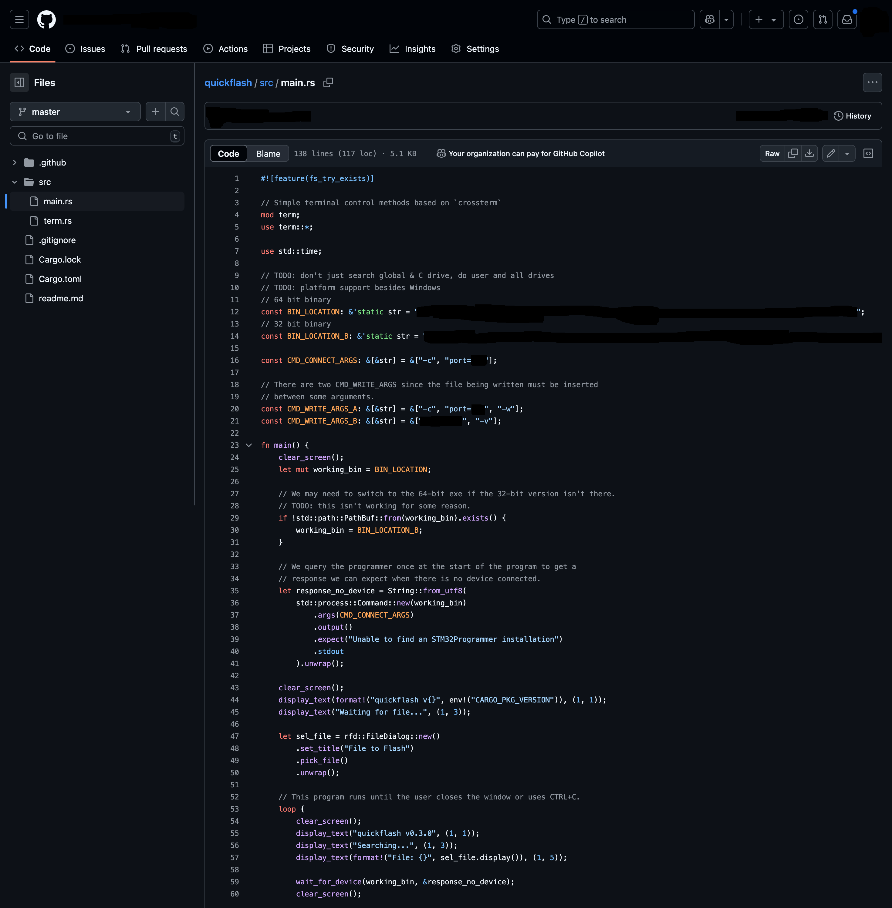Click line number 53
The height and width of the screenshot is (908, 892).
(234, 809)
